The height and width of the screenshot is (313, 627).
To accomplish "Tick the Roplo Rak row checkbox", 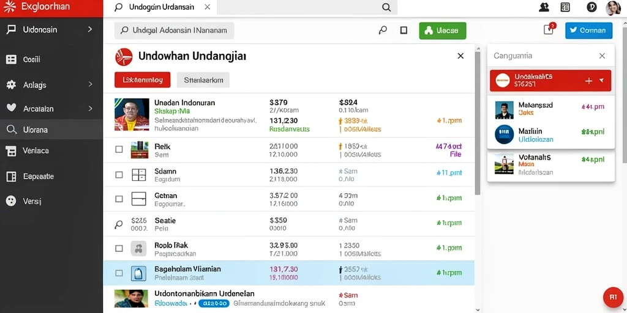I will click(119, 248).
